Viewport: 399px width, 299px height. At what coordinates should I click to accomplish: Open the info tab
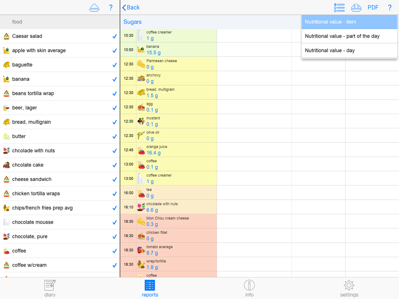tap(249, 288)
